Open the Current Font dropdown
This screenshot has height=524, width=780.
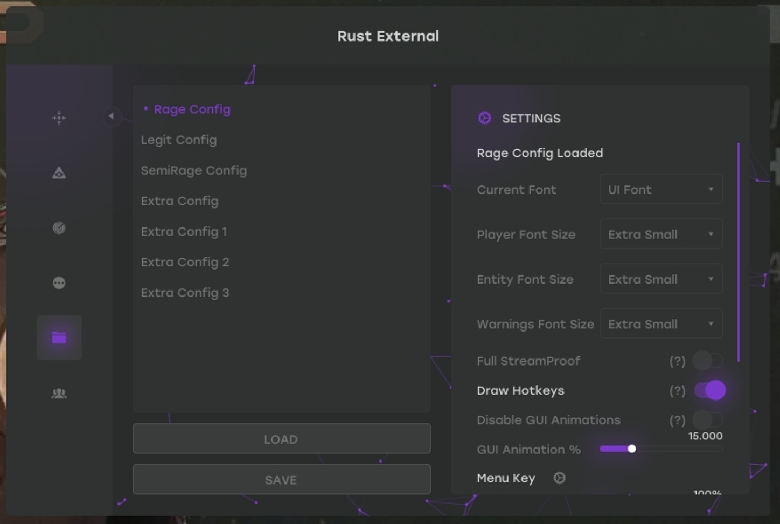click(660, 189)
